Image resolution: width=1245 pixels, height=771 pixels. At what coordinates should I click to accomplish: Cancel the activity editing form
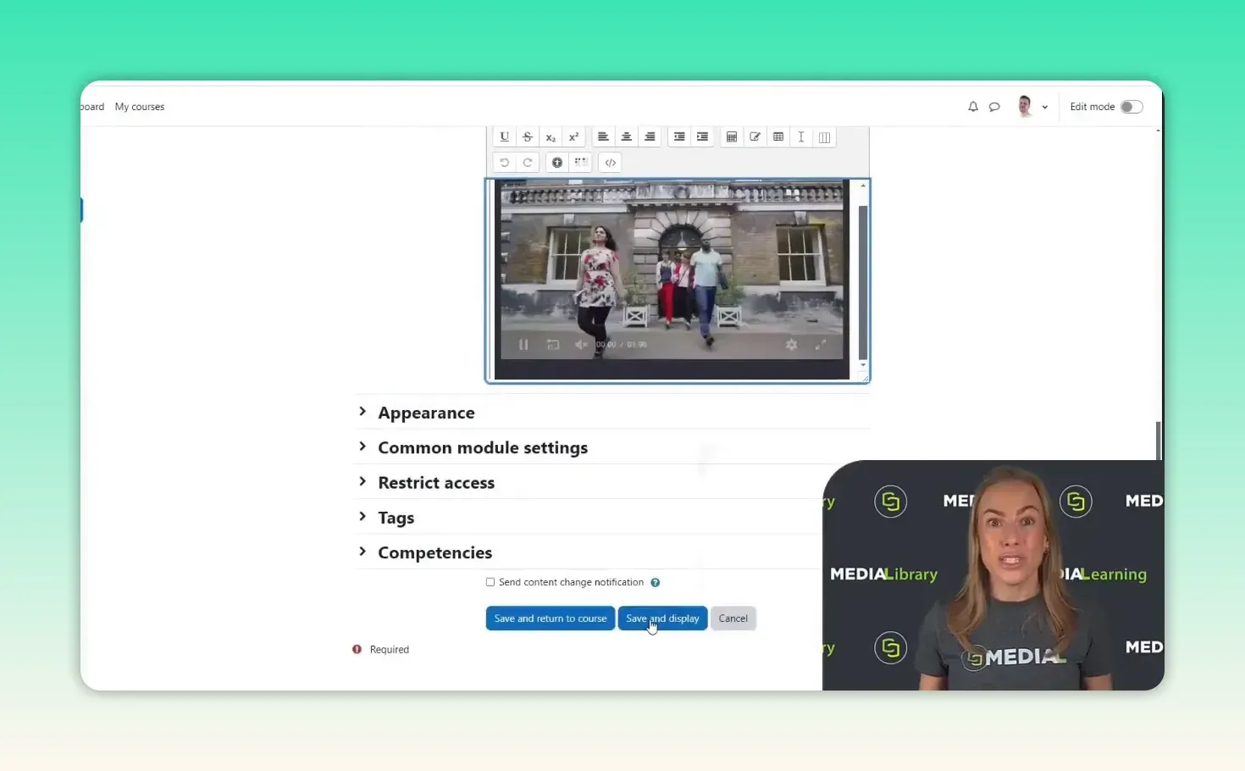coord(733,618)
